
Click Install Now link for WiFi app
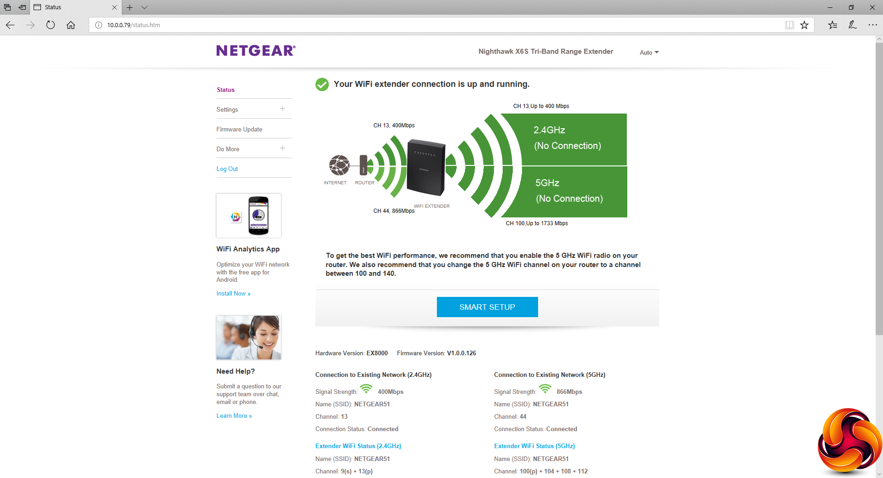click(233, 293)
